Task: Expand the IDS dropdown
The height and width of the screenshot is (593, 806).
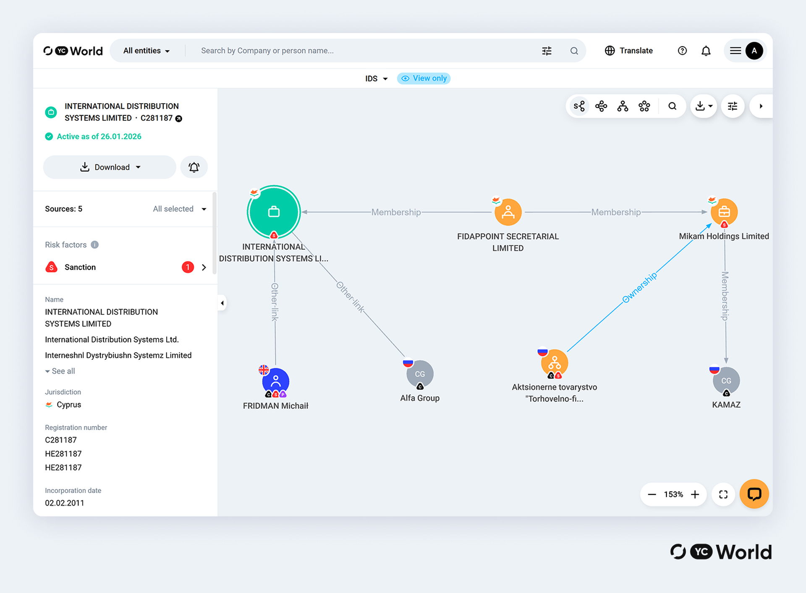Action: tap(376, 78)
